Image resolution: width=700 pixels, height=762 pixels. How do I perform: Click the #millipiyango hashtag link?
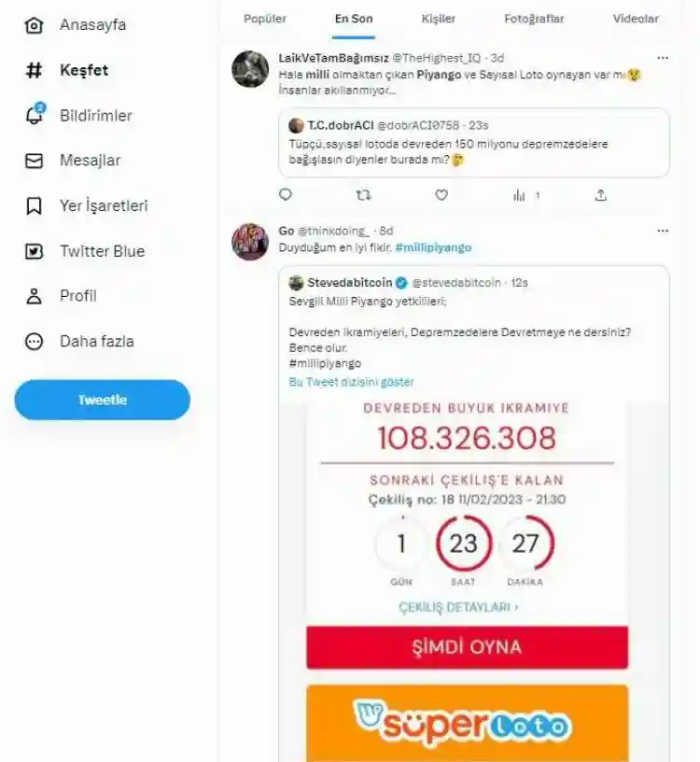(x=433, y=247)
